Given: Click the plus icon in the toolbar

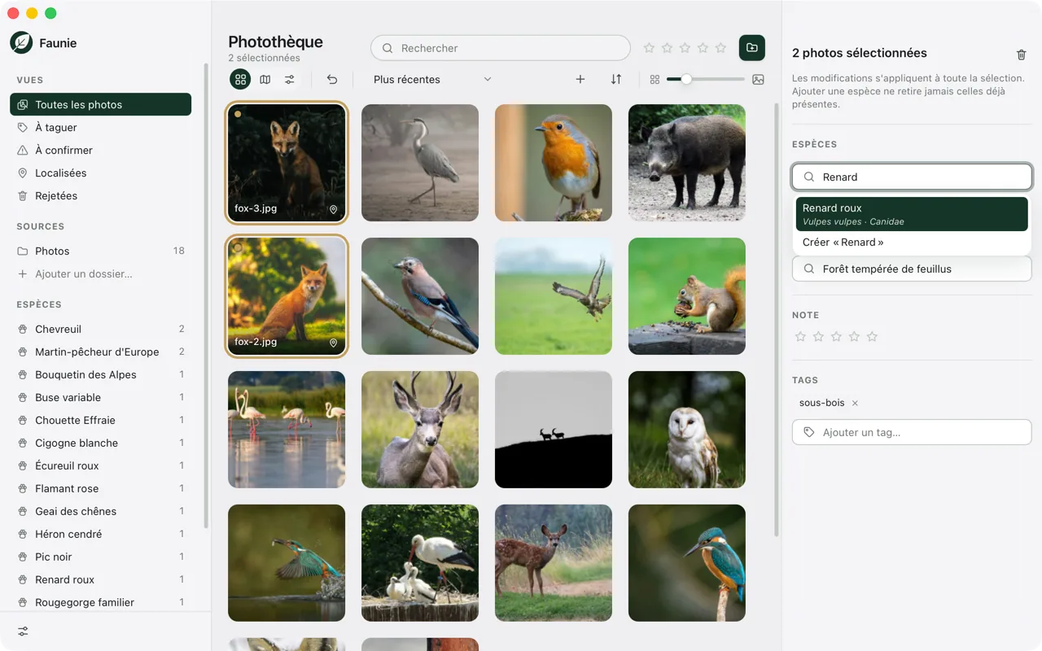Looking at the screenshot, I should (x=580, y=79).
